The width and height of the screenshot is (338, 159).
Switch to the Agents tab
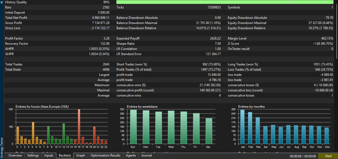pyautogui.click(x=131, y=156)
